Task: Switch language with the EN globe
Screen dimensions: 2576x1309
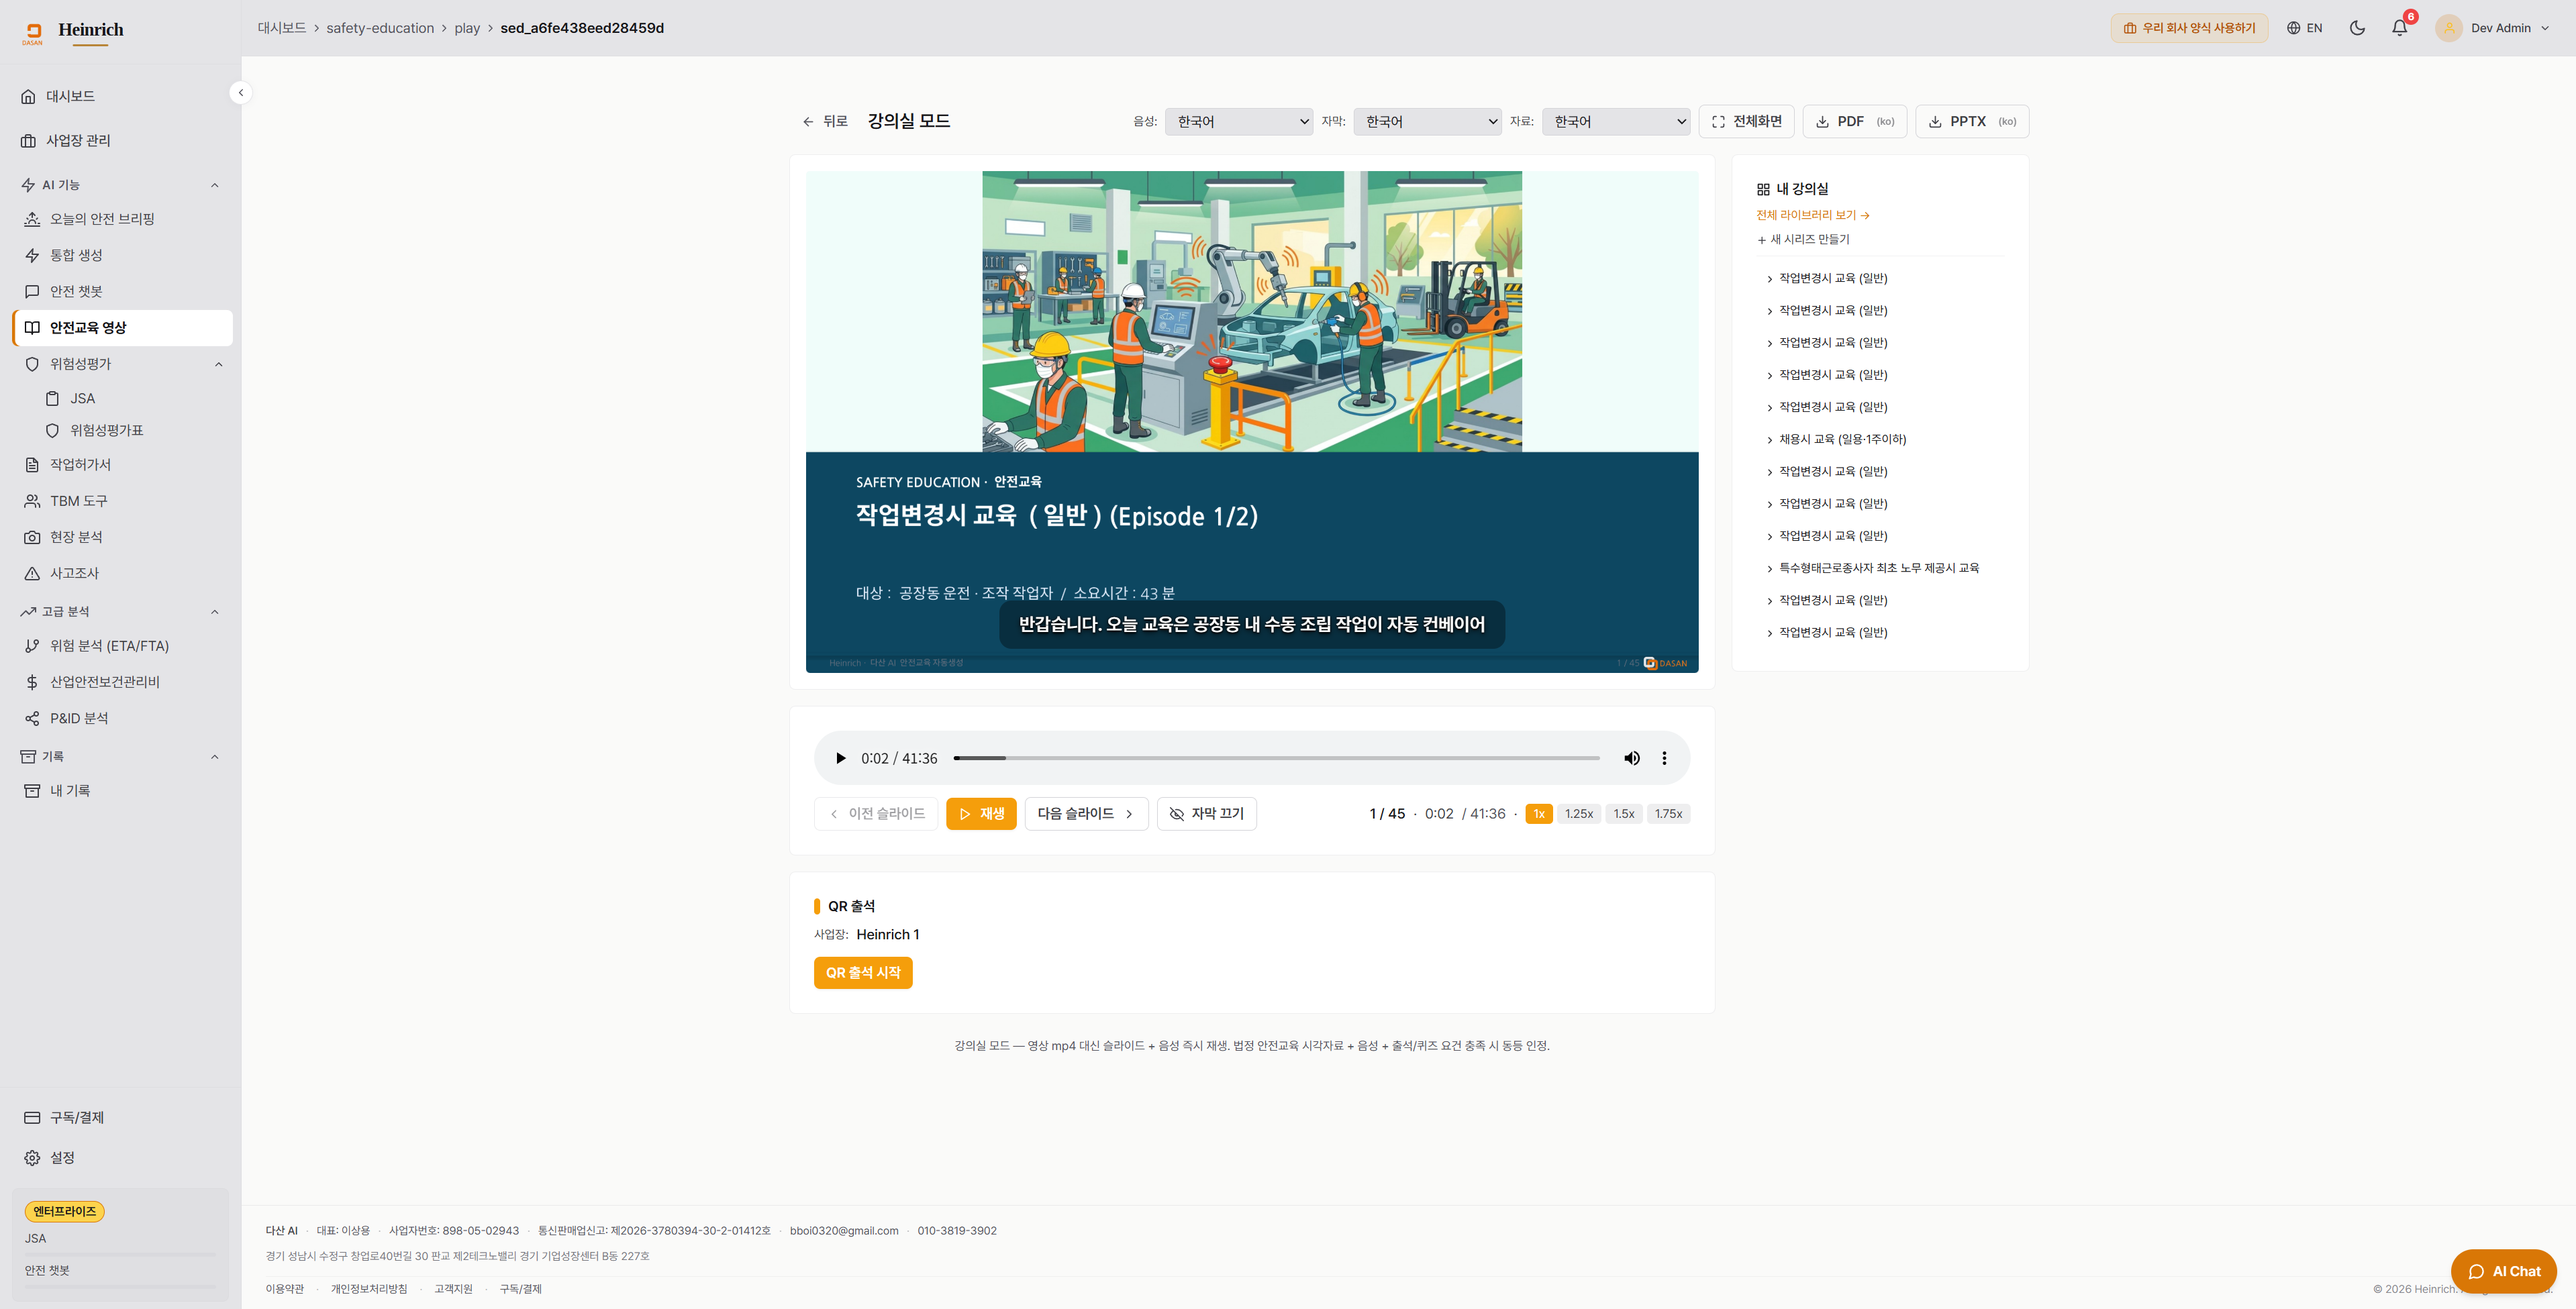Action: [2304, 28]
